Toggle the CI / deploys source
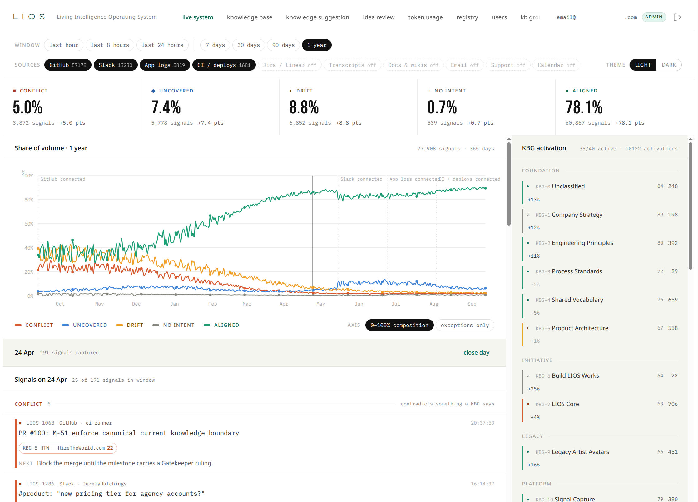Image resolution: width=698 pixels, height=502 pixels. 224,65
